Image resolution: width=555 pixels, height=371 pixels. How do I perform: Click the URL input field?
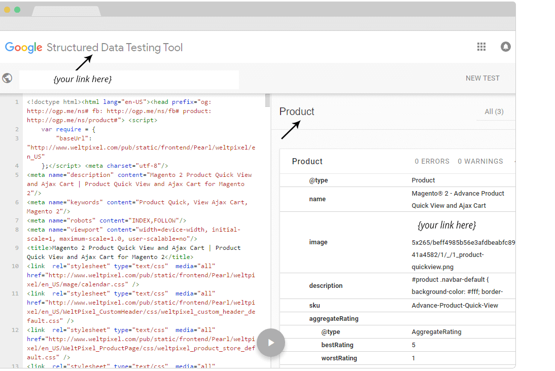point(129,80)
